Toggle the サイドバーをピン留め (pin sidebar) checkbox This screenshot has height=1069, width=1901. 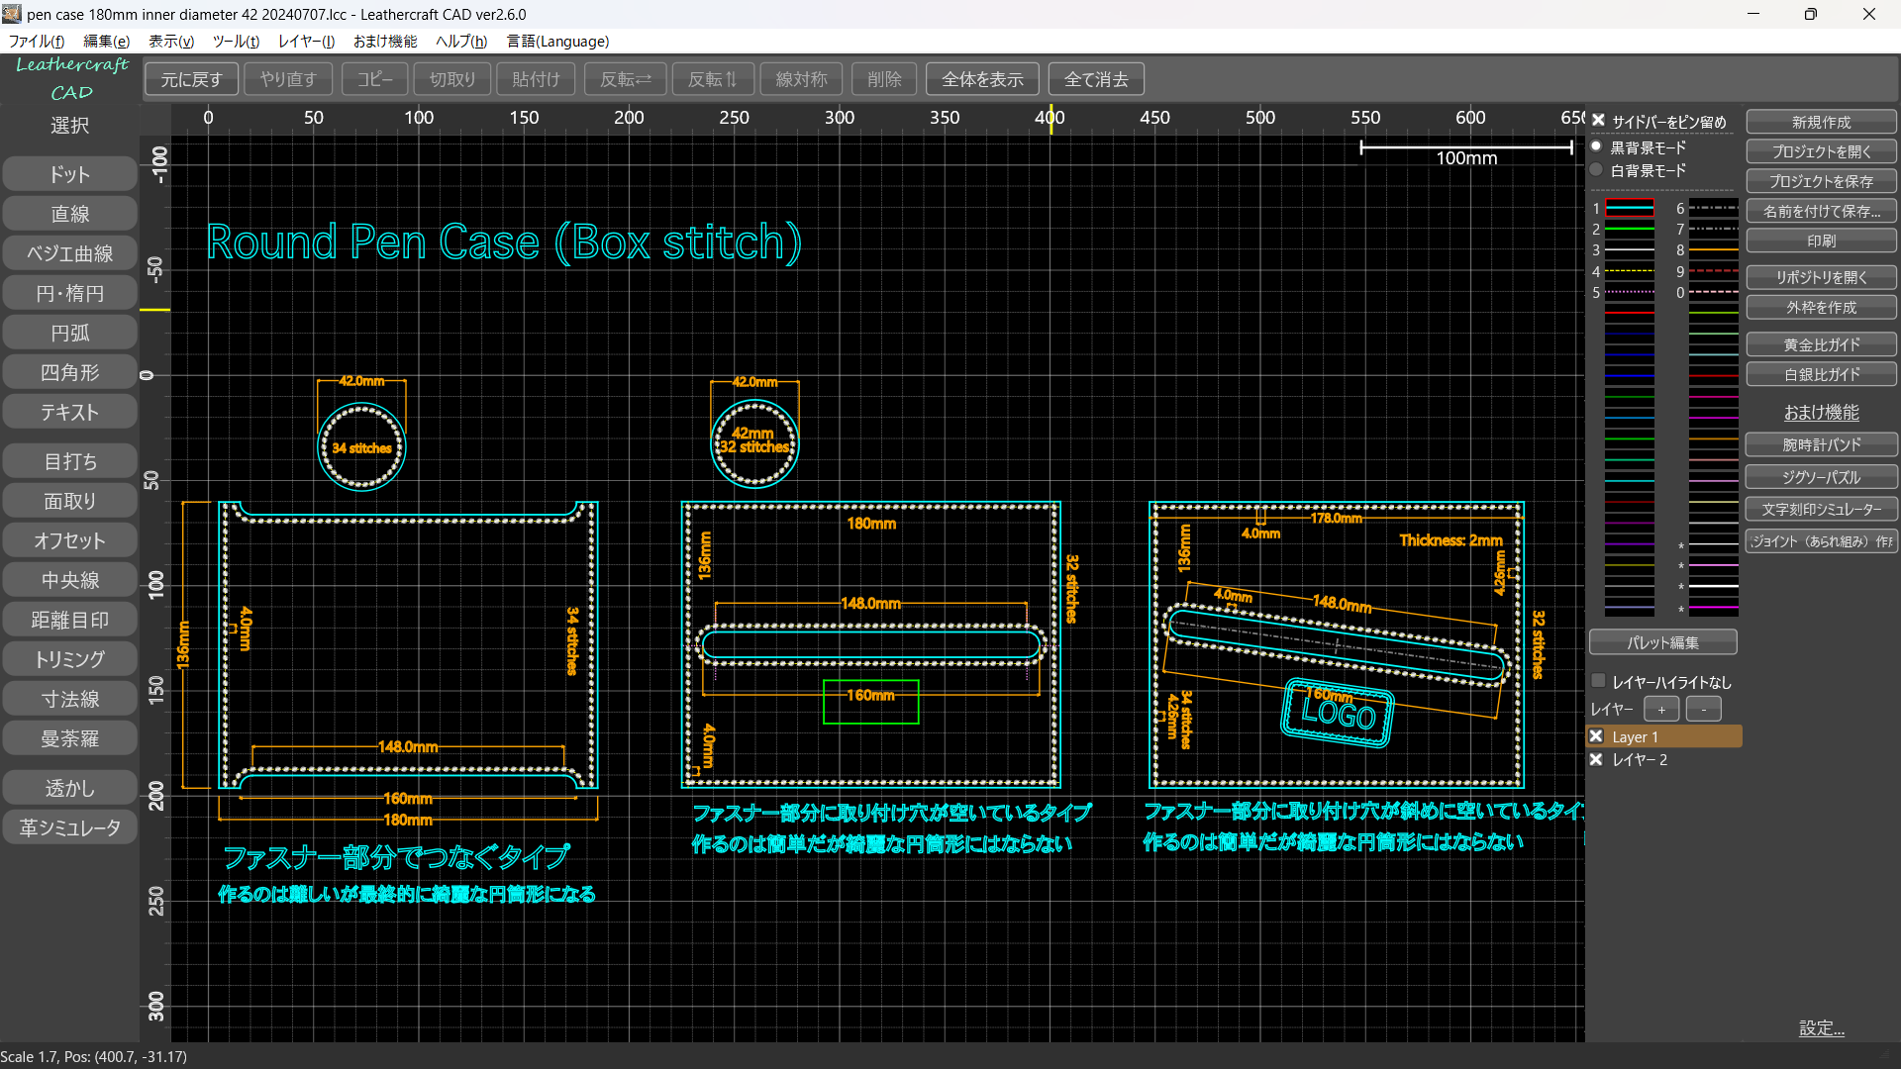[1598, 121]
